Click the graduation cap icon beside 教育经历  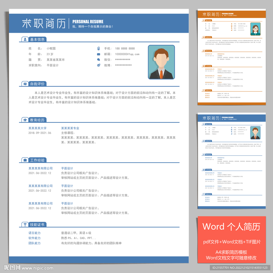coord(25,120)
